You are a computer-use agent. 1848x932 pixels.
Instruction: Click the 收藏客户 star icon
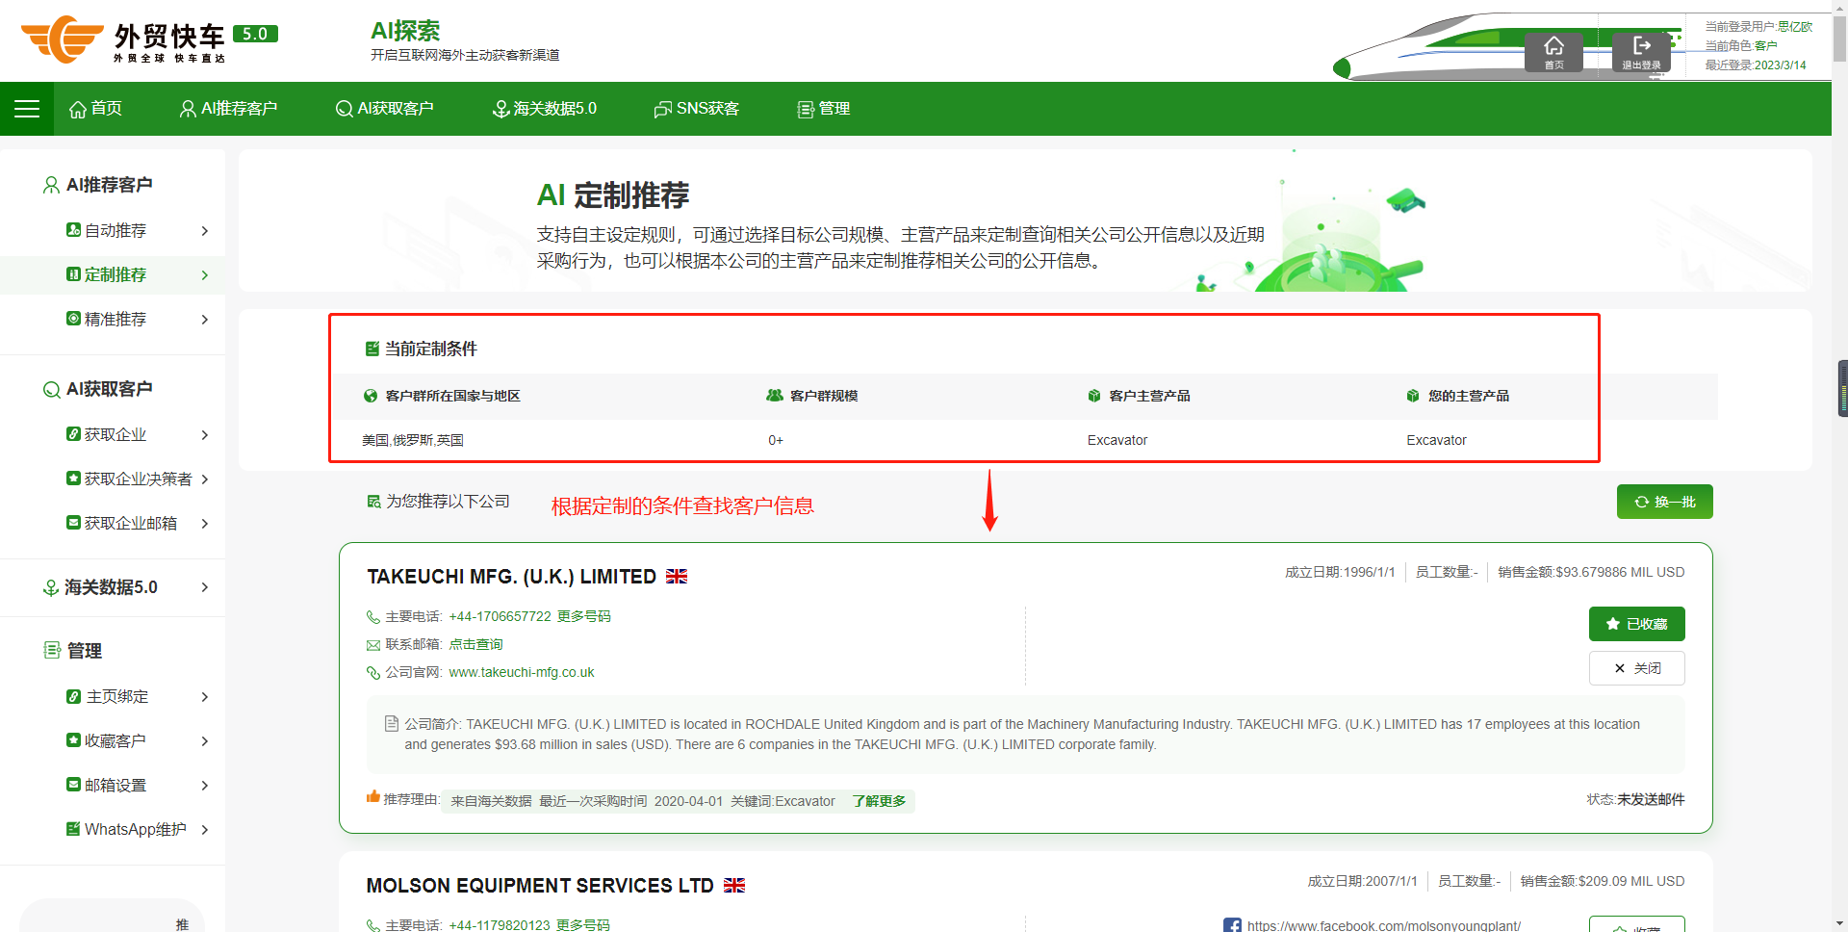73,740
